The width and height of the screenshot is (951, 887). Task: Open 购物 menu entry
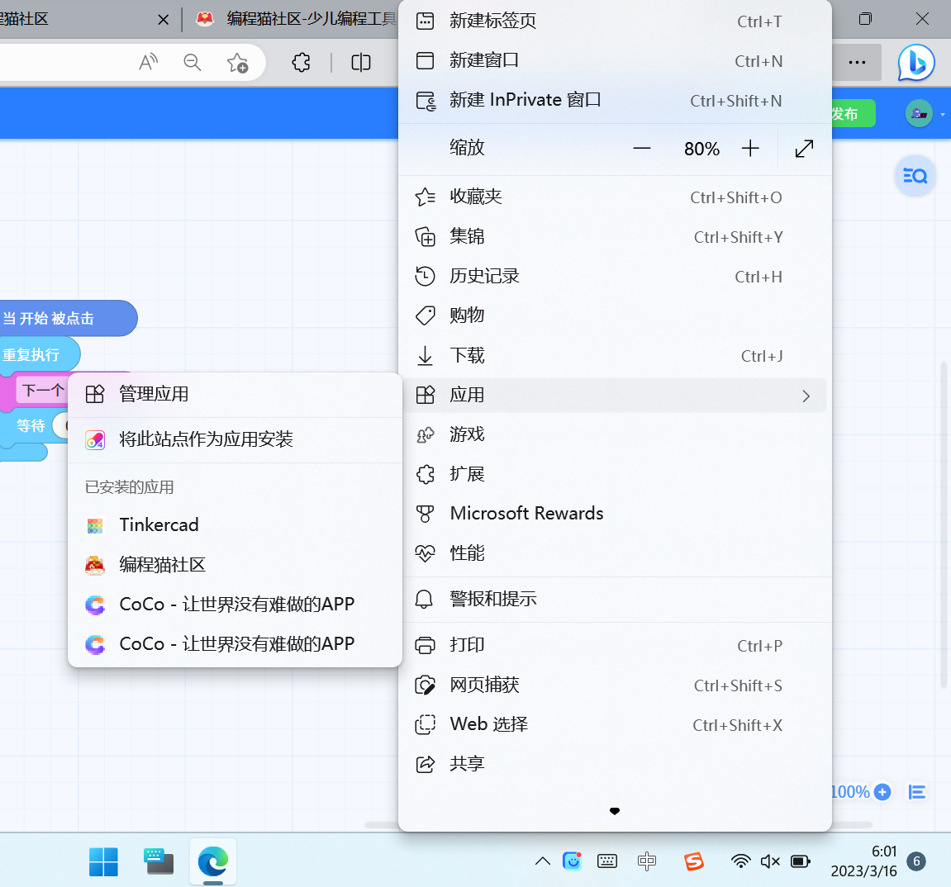point(615,315)
